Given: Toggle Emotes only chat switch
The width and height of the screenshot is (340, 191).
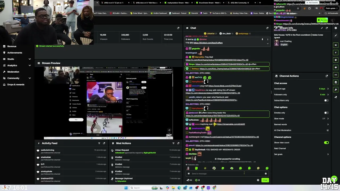Looking at the screenshot, I should coord(326,113).
